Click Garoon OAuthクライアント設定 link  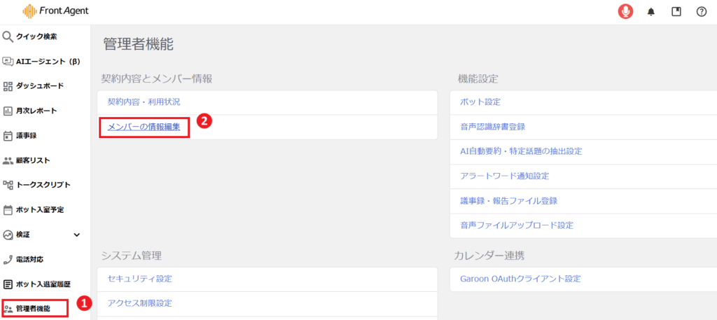point(520,279)
